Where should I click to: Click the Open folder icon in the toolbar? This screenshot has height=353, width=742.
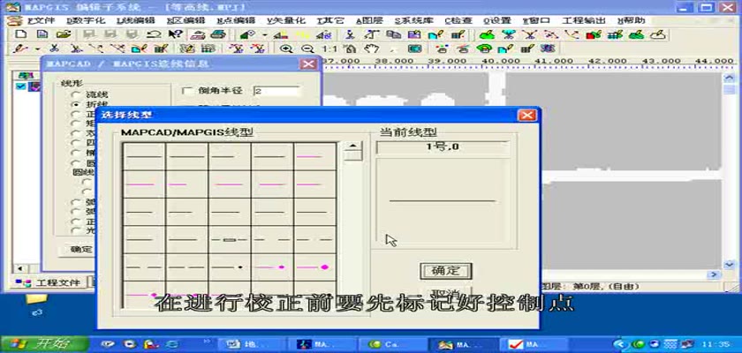(x=63, y=34)
